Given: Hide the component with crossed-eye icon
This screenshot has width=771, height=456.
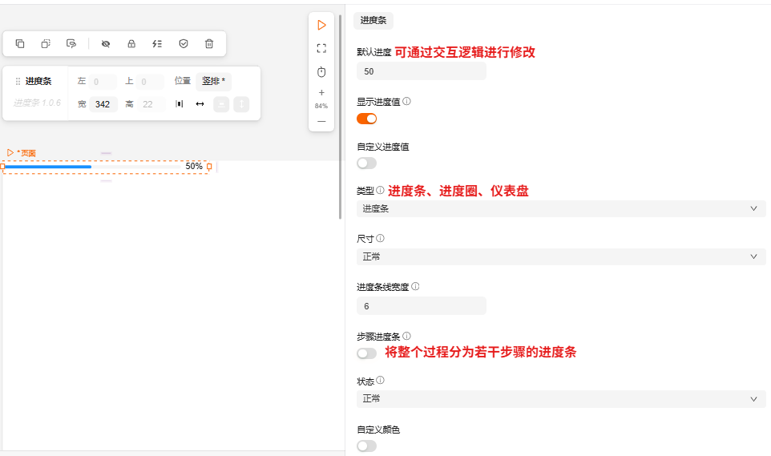Looking at the screenshot, I should click(x=106, y=44).
